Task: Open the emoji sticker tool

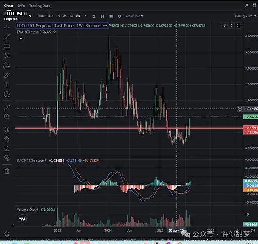Action: point(7,94)
